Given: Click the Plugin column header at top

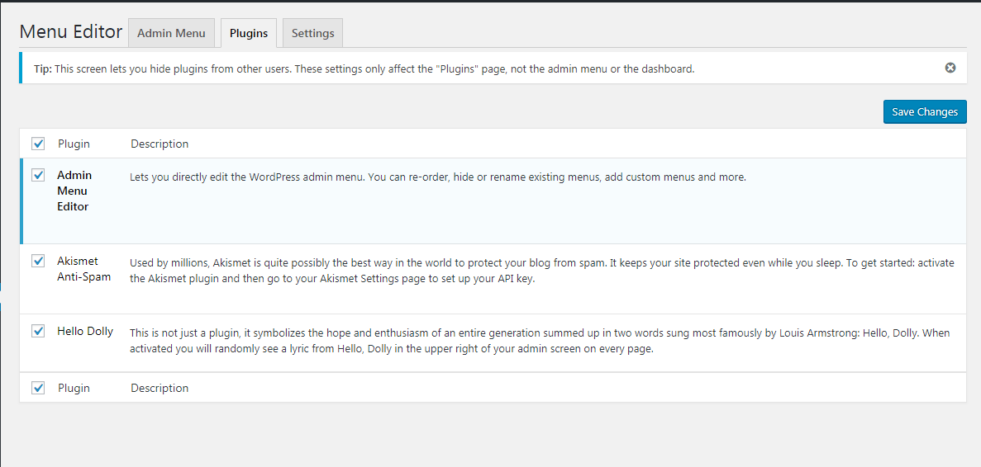Looking at the screenshot, I should click(74, 144).
